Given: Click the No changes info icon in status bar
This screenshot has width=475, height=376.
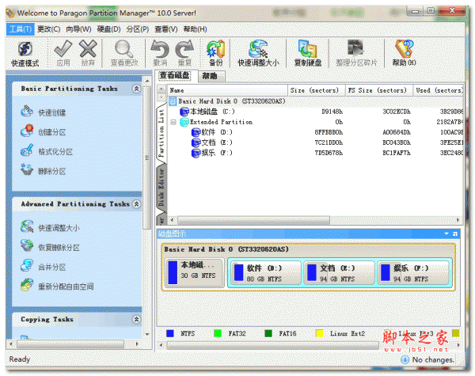Looking at the screenshot, I should (405, 359).
